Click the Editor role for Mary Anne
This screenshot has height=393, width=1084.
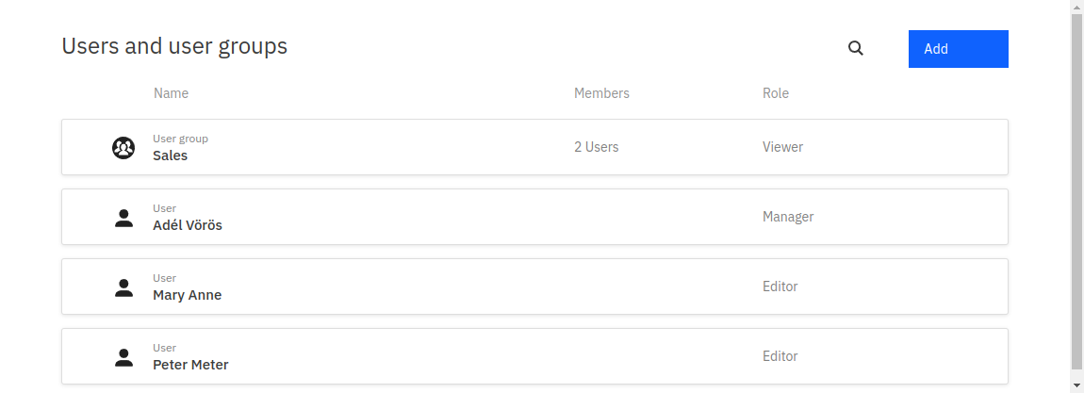click(x=780, y=287)
